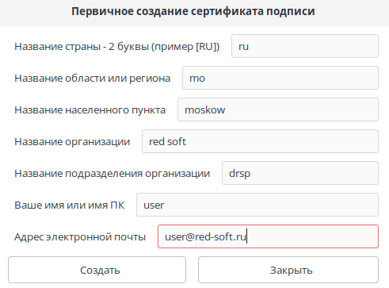Click the name field containing 'user'

(x=257, y=205)
